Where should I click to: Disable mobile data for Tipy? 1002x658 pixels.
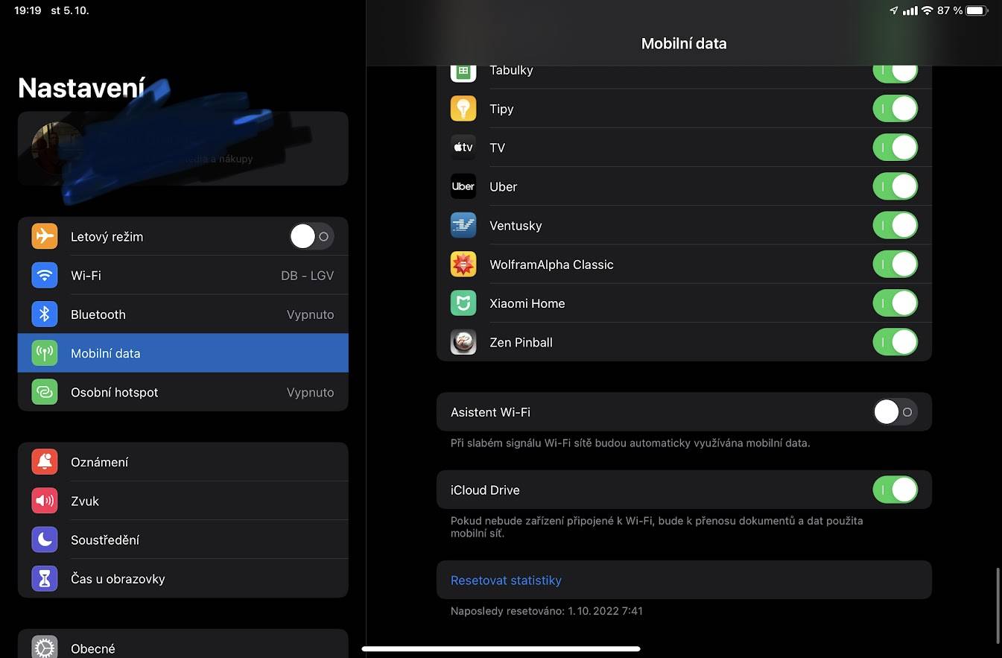pos(895,109)
